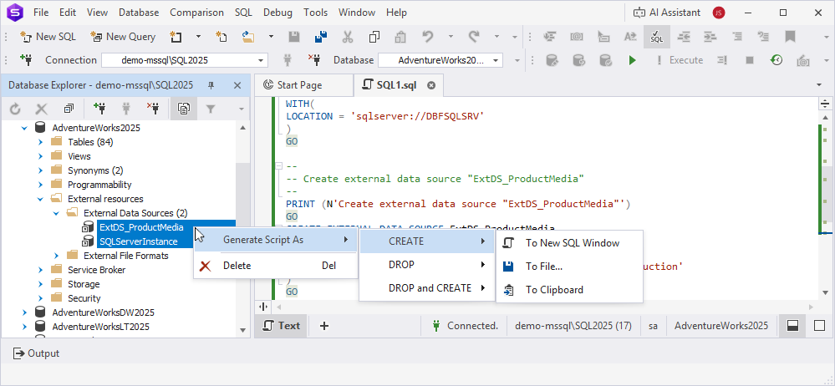Image resolution: width=835 pixels, height=386 pixels.
Task: Click the Undo arrow icon
Action: (428, 37)
